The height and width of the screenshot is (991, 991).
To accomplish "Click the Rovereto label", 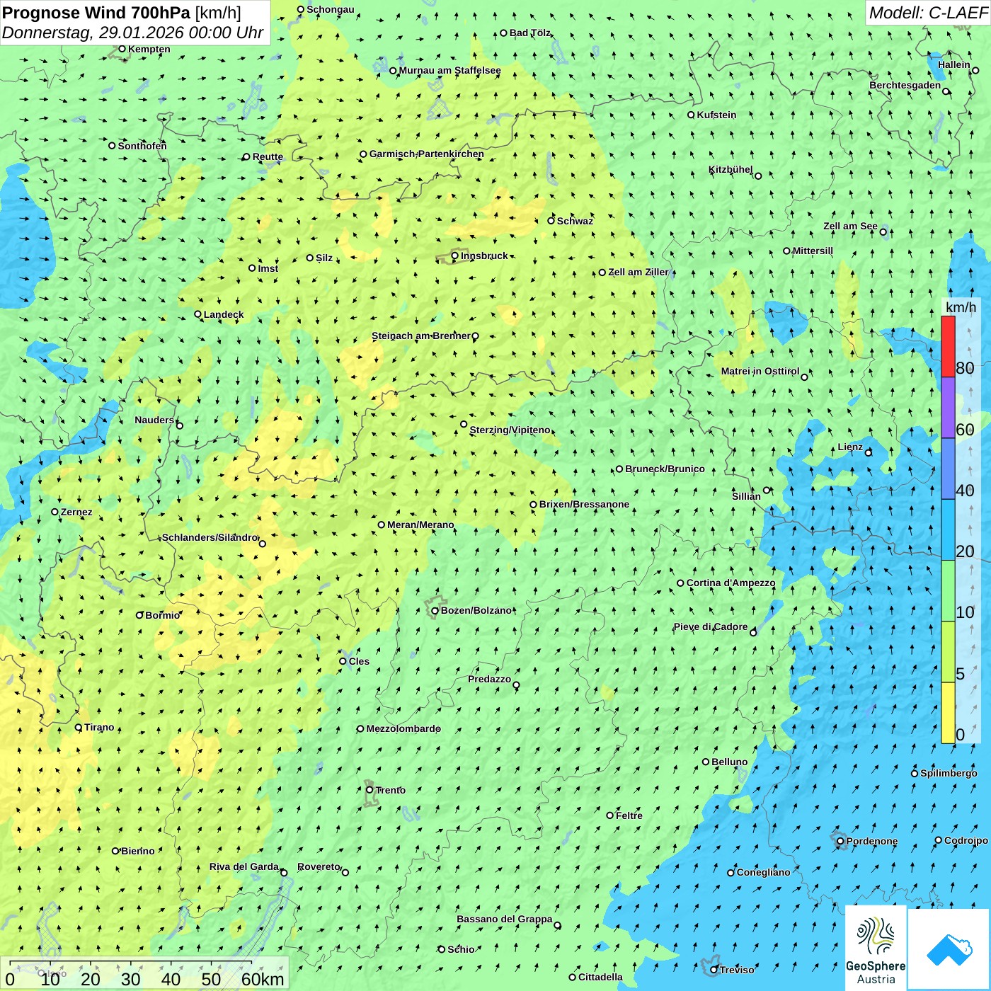I will pyautogui.click(x=319, y=866).
